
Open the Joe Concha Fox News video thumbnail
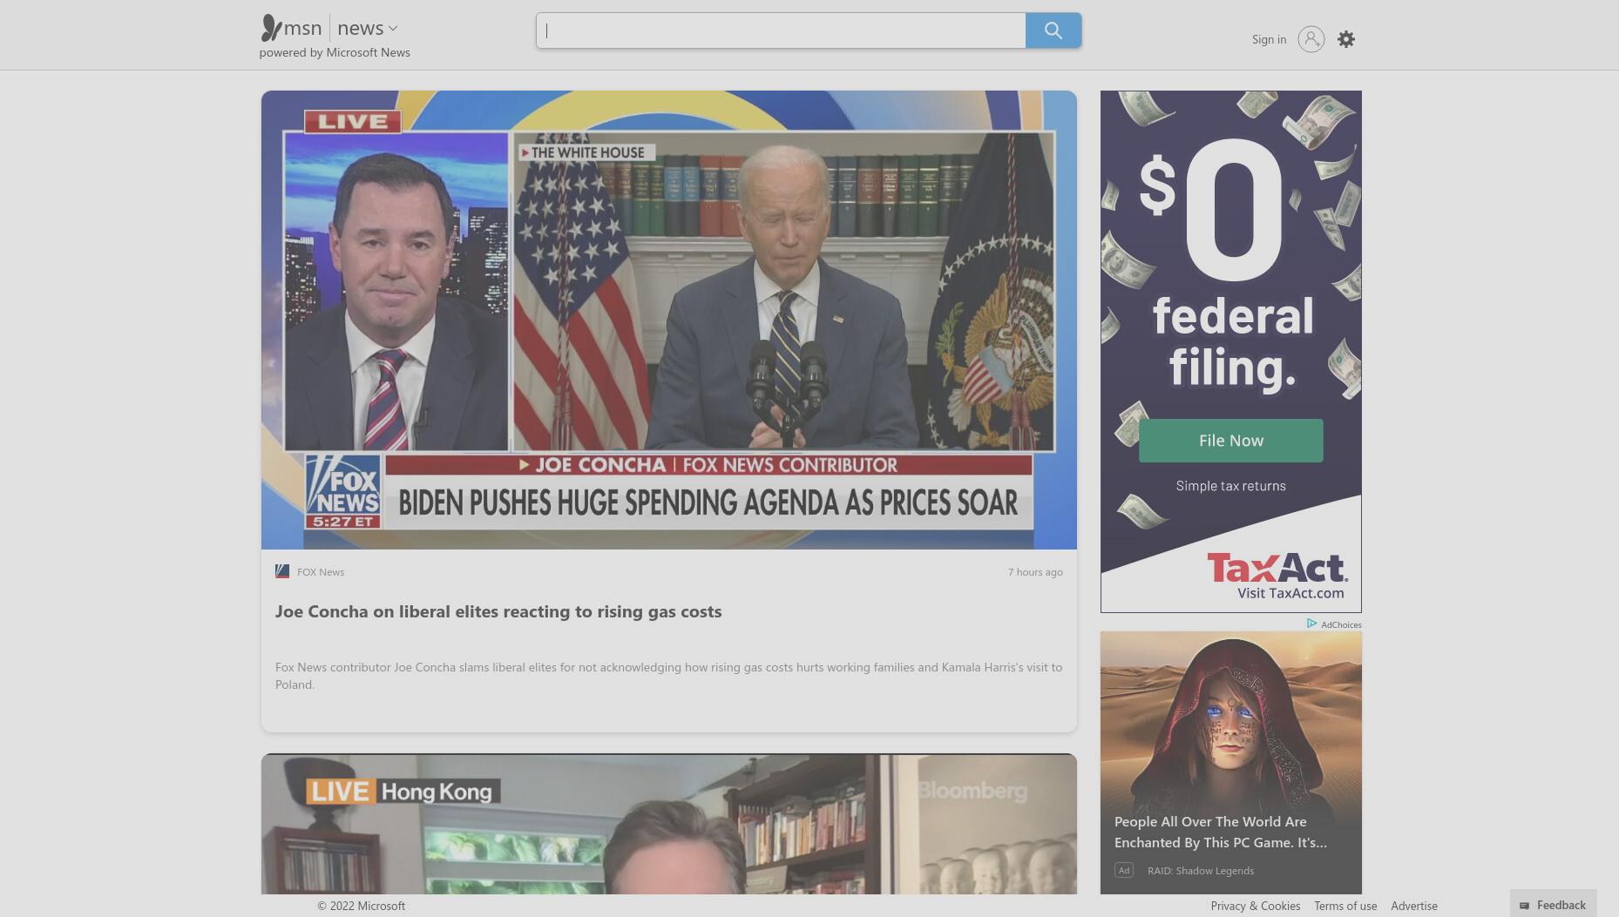pos(669,320)
